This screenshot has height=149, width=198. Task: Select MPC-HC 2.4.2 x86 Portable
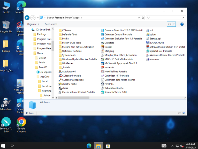click(117, 59)
